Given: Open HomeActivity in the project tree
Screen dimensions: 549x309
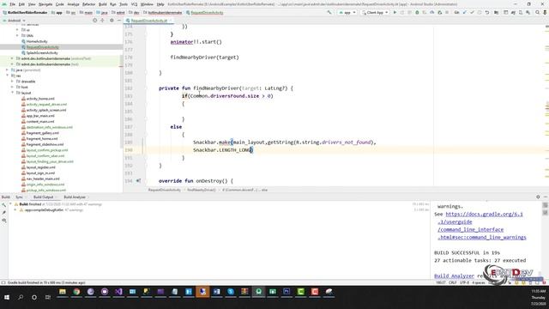Looking at the screenshot, I should click(x=37, y=41).
